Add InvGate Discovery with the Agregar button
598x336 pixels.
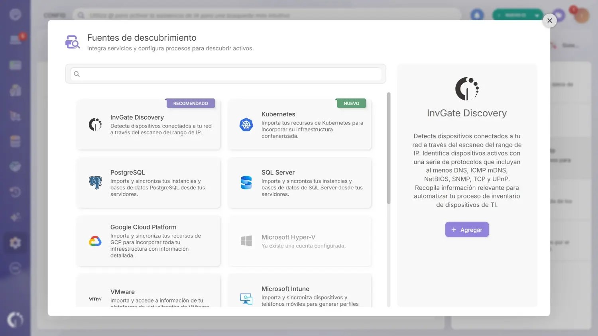(467, 230)
